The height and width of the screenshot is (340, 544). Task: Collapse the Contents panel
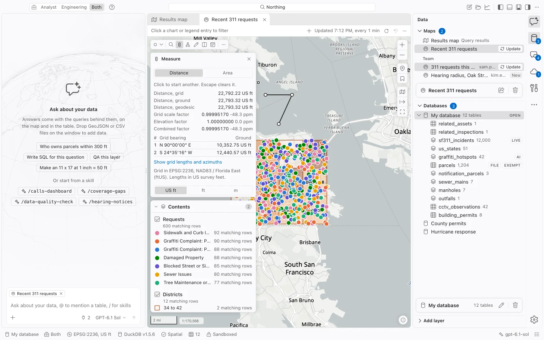tap(156, 207)
